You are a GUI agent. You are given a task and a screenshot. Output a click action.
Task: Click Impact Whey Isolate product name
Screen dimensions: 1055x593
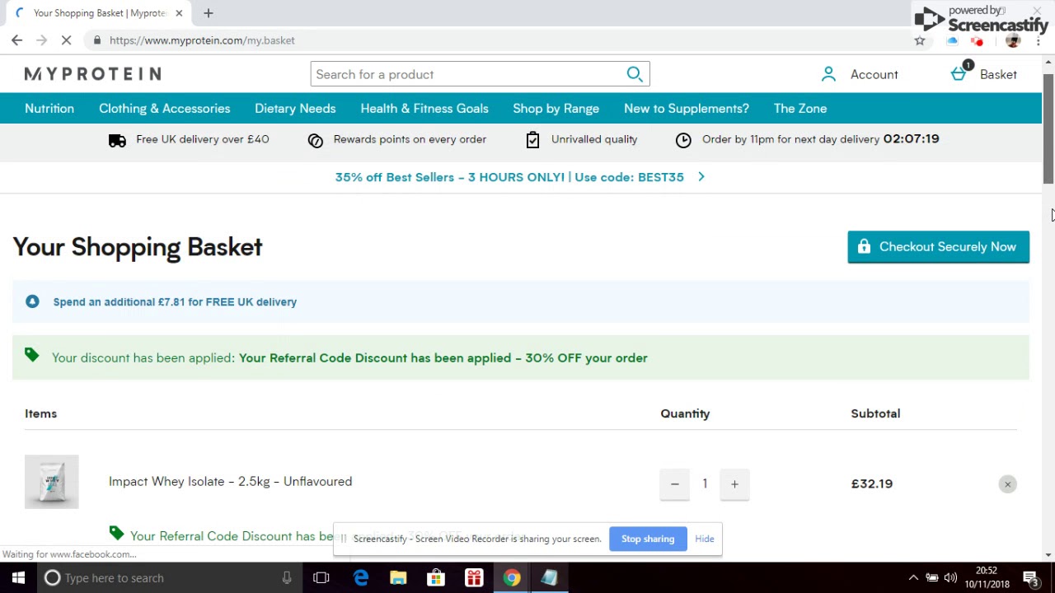pyautogui.click(x=231, y=482)
